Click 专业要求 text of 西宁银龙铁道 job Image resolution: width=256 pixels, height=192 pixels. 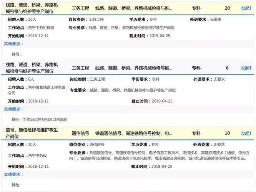click(x=133, y=90)
